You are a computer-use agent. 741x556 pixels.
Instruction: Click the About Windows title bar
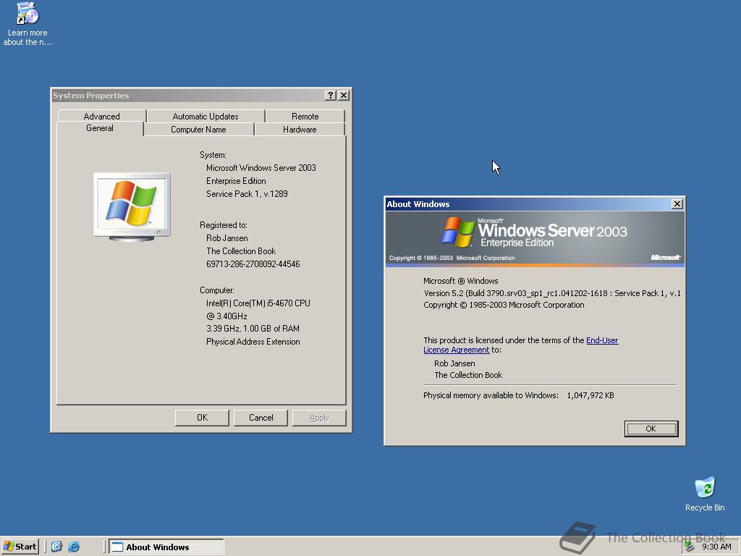tap(528, 203)
